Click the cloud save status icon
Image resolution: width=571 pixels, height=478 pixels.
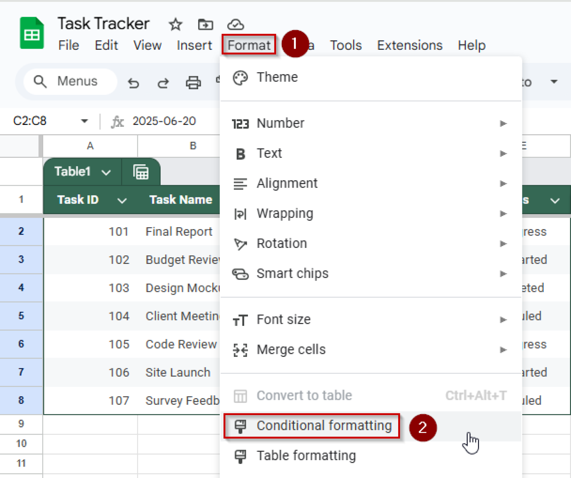click(235, 25)
